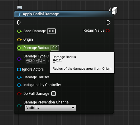Screen dimensions: 140x125
Task: Click the Return Value label
Action: pyautogui.click(x=94, y=31)
